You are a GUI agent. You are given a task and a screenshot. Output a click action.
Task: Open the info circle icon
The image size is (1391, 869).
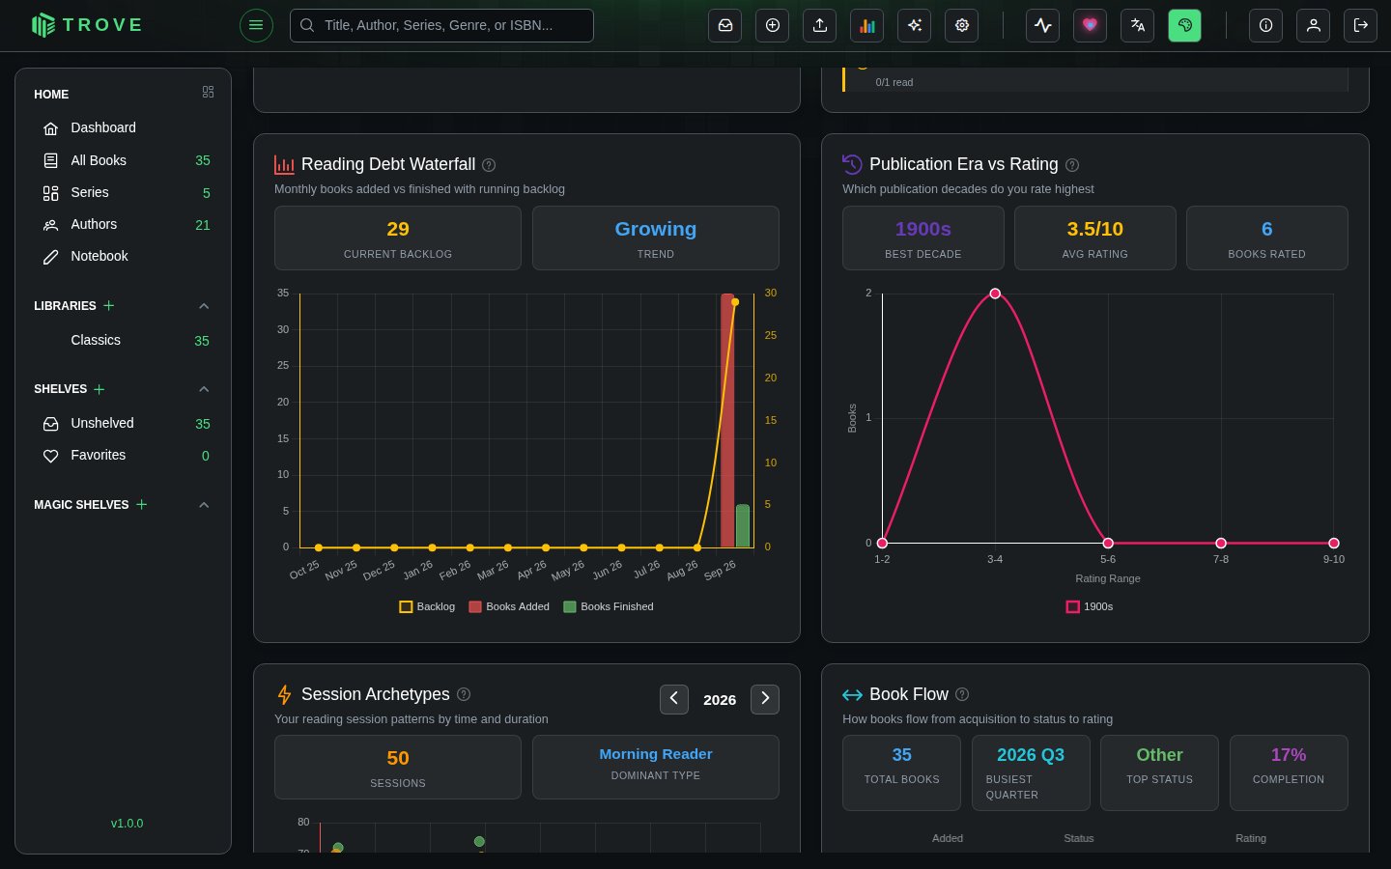(1266, 25)
